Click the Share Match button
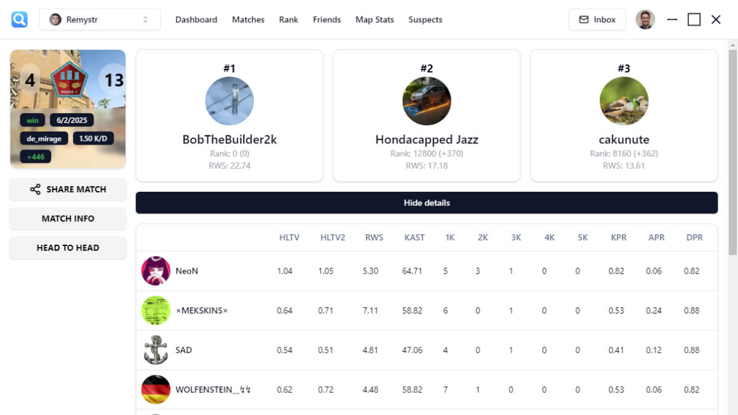 (68, 189)
